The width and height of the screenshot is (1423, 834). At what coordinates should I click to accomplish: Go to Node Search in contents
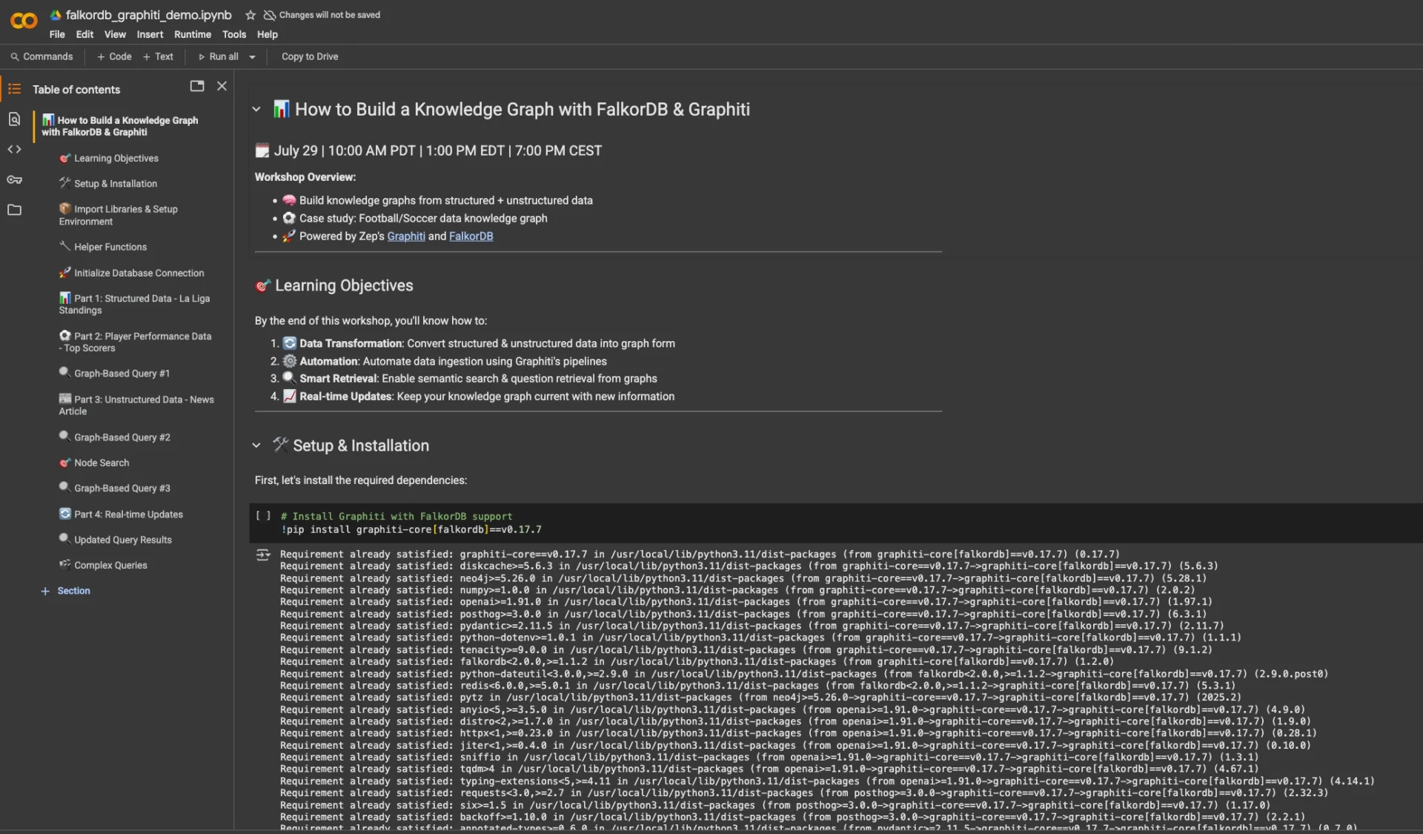[94, 462]
